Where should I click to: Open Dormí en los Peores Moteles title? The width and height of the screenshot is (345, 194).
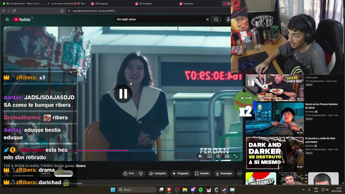[x=321, y=106]
